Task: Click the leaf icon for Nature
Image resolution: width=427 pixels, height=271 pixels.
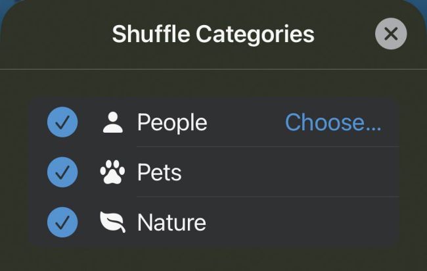Action: pyautogui.click(x=113, y=222)
